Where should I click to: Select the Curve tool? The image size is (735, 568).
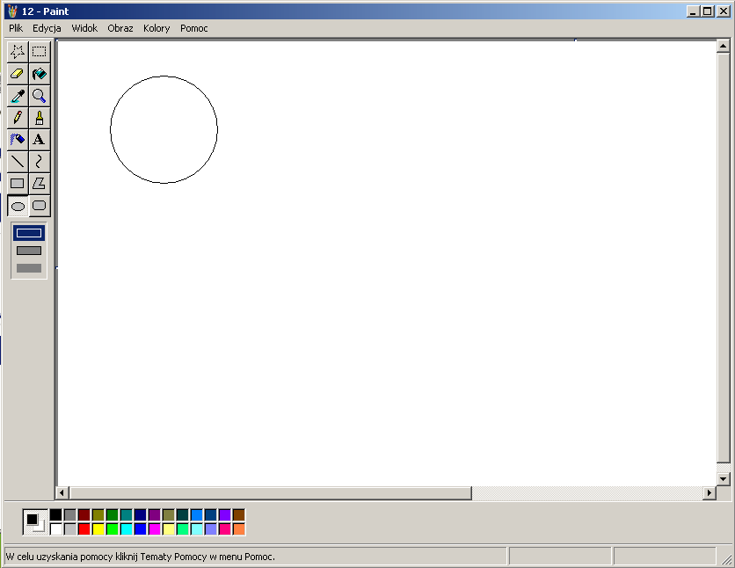coord(40,162)
